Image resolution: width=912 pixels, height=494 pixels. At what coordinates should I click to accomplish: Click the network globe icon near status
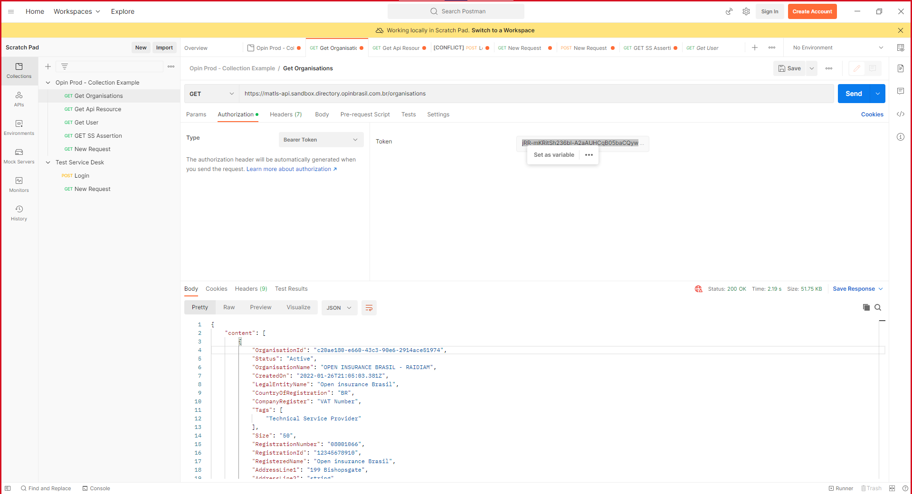698,289
